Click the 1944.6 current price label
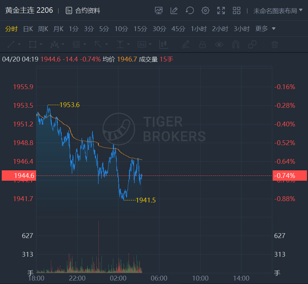308x284 pixels. pyautogui.click(x=18, y=176)
